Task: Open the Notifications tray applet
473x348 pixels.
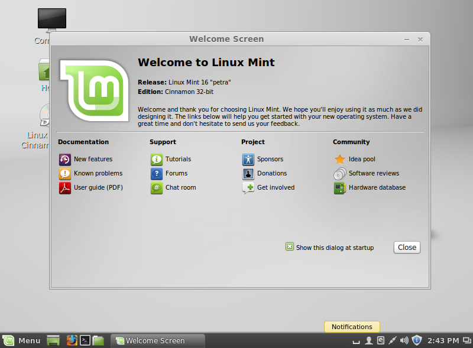Action: click(x=357, y=341)
